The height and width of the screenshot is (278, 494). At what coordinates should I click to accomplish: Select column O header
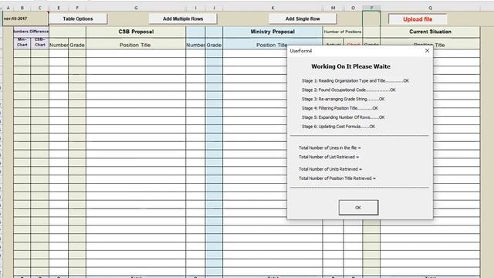point(353,8)
